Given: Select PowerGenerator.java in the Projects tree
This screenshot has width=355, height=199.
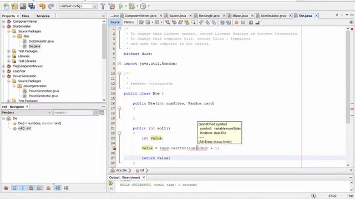Looking at the screenshot, I should pyautogui.click(x=43, y=96).
